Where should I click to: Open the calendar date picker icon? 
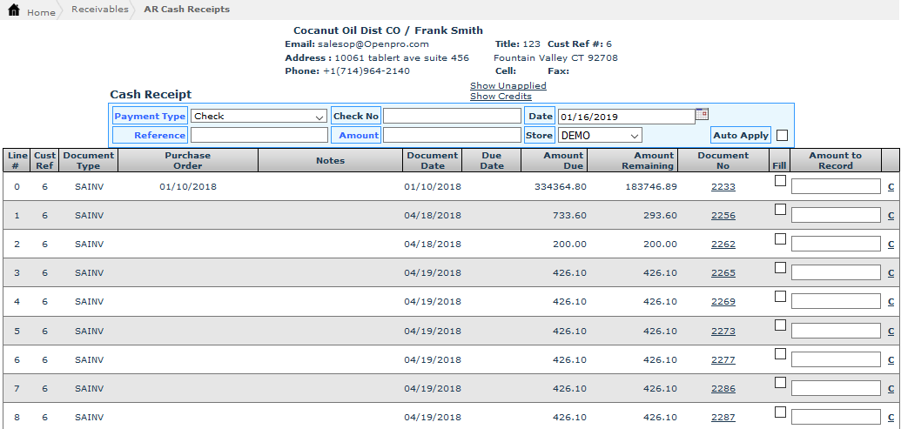702,114
